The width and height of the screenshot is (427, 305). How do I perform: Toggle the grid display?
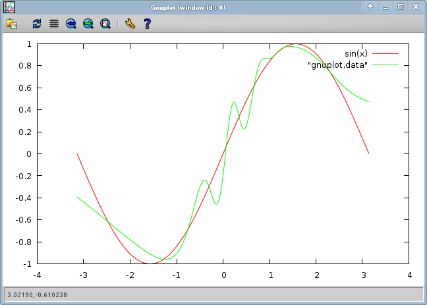tap(54, 24)
